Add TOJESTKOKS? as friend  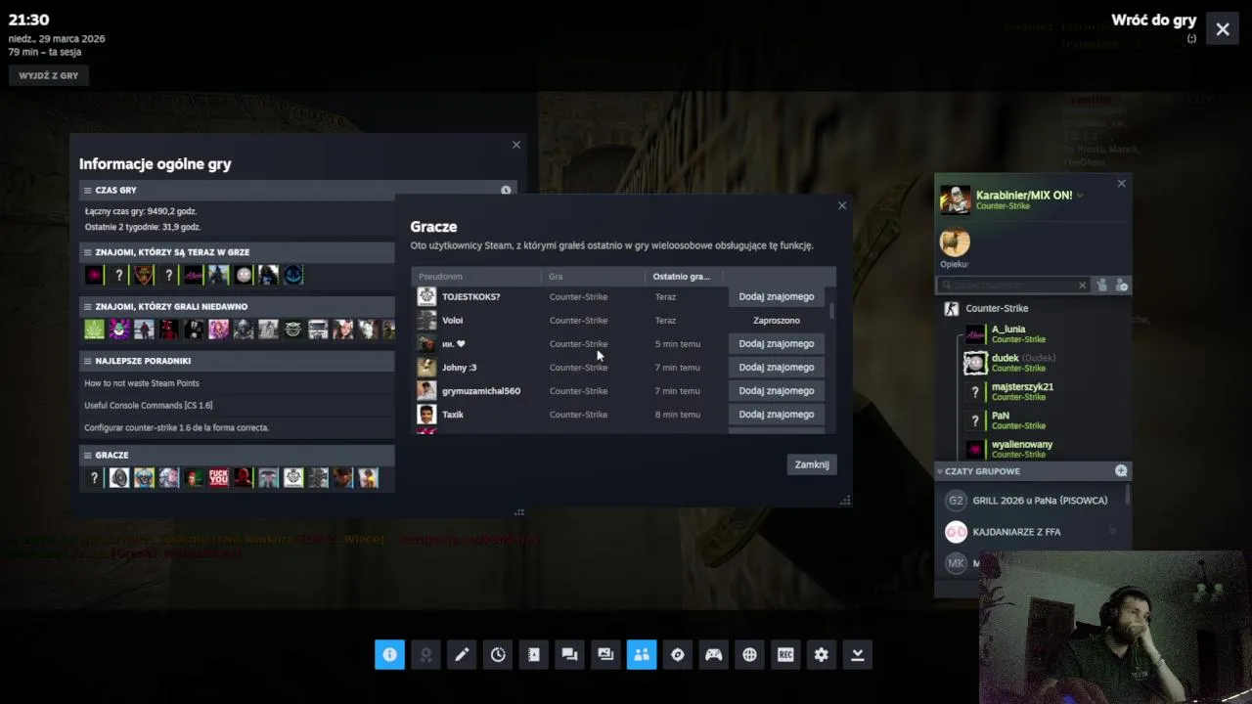tap(777, 296)
